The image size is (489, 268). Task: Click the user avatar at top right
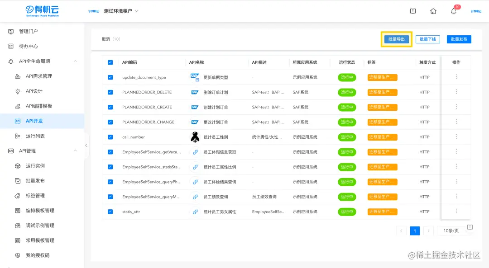click(x=476, y=11)
